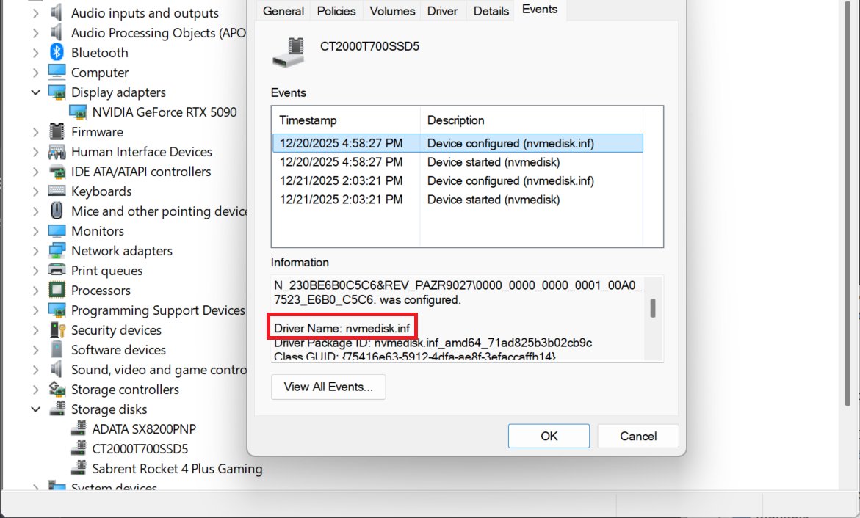The width and height of the screenshot is (860, 518).
Task: Select the CT2000T700SSD5 disk in tree
Action: pyautogui.click(x=140, y=448)
